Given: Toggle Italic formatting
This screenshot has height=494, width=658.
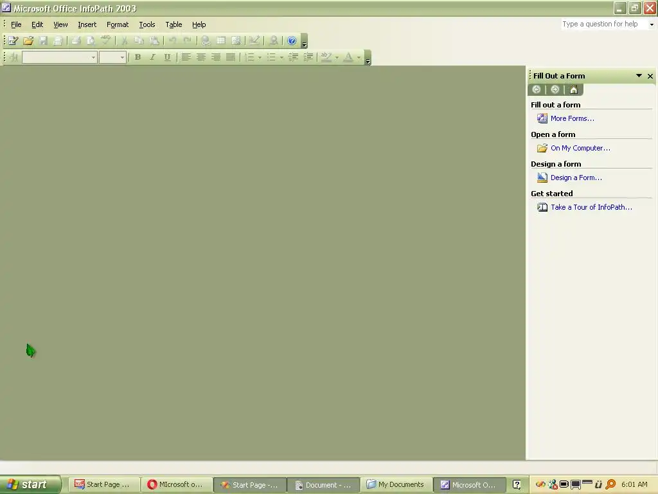Looking at the screenshot, I should point(152,57).
